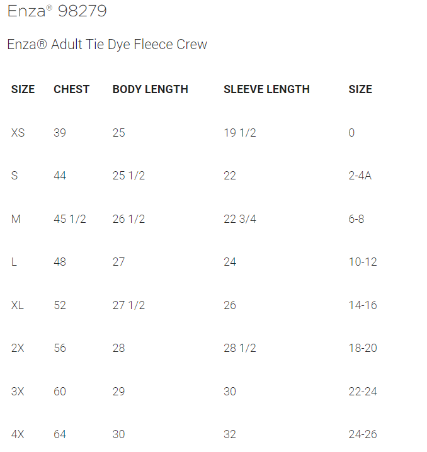Image resolution: width=427 pixels, height=452 pixels.
Task: Click the 22 3/4 sleeve length value
Action: [239, 219]
